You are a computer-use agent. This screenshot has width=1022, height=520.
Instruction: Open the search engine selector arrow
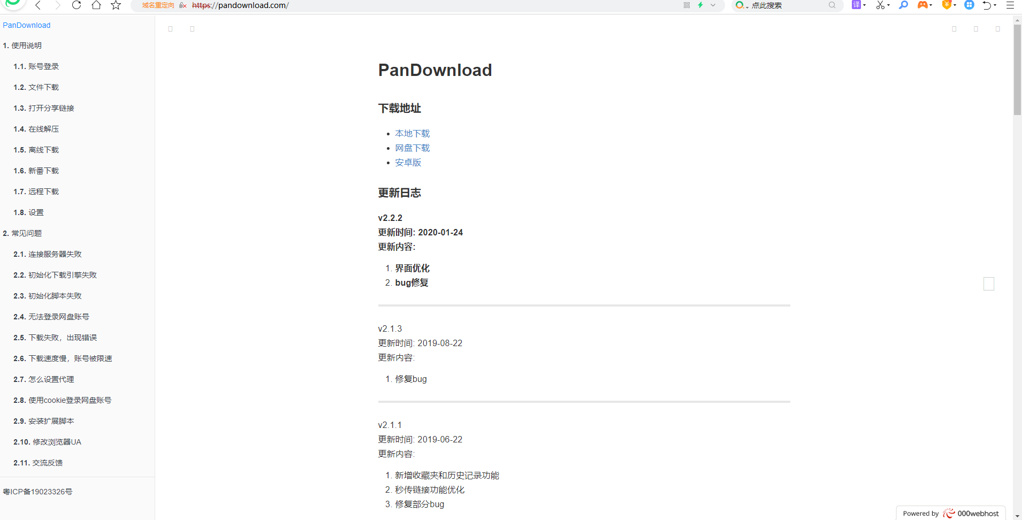(747, 6)
